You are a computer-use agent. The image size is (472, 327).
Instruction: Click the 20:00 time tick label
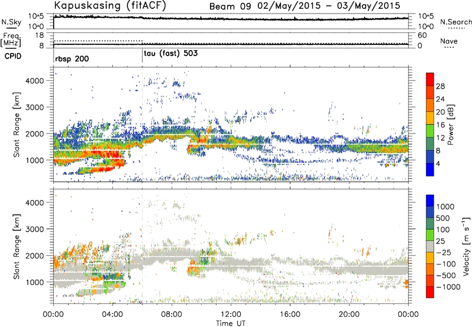coord(349,315)
